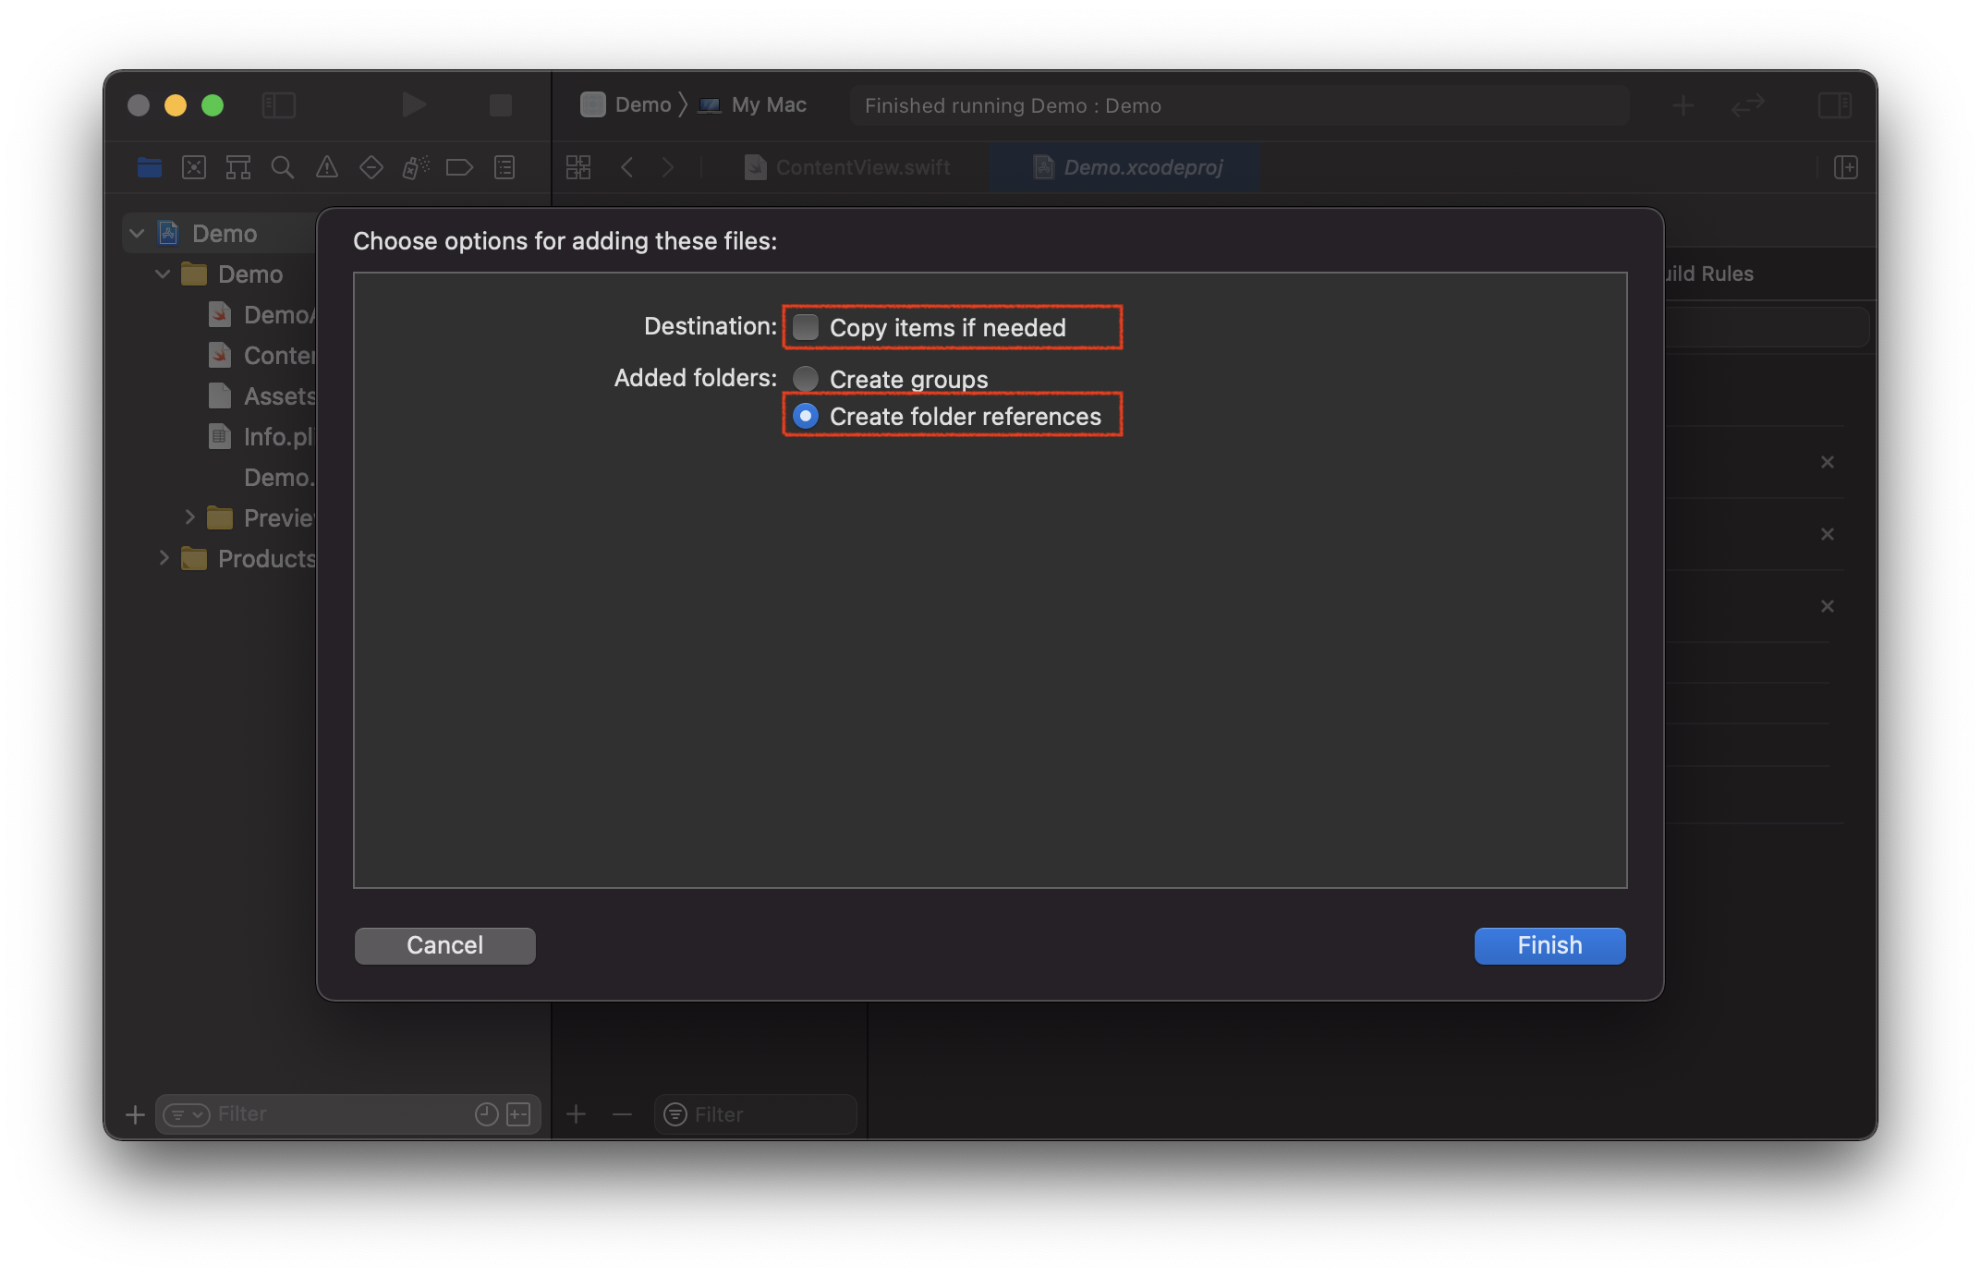
Task: Expand the Products folder
Action: [x=164, y=558]
